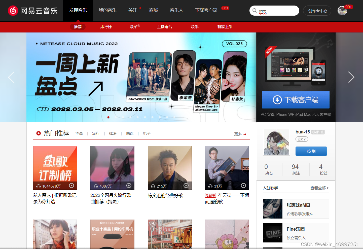The height and width of the screenshot is (249, 363).
Task: Click the VIP badge next to bua-15
Action: click(x=318, y=132)
